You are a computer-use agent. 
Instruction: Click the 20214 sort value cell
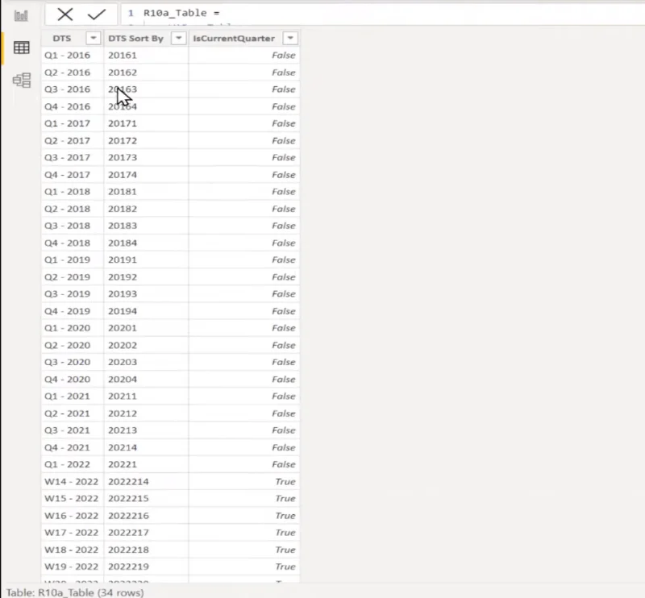pos(147,448)
